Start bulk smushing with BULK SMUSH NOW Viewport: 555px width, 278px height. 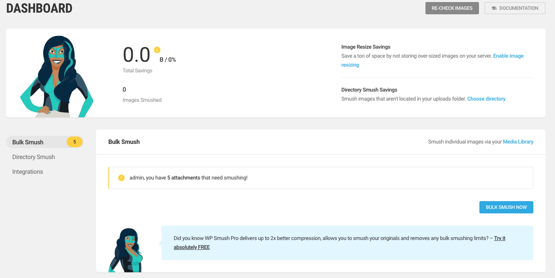[x=506, y=207]
